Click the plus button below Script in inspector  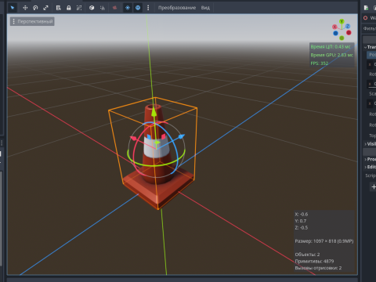pos(374,186)
